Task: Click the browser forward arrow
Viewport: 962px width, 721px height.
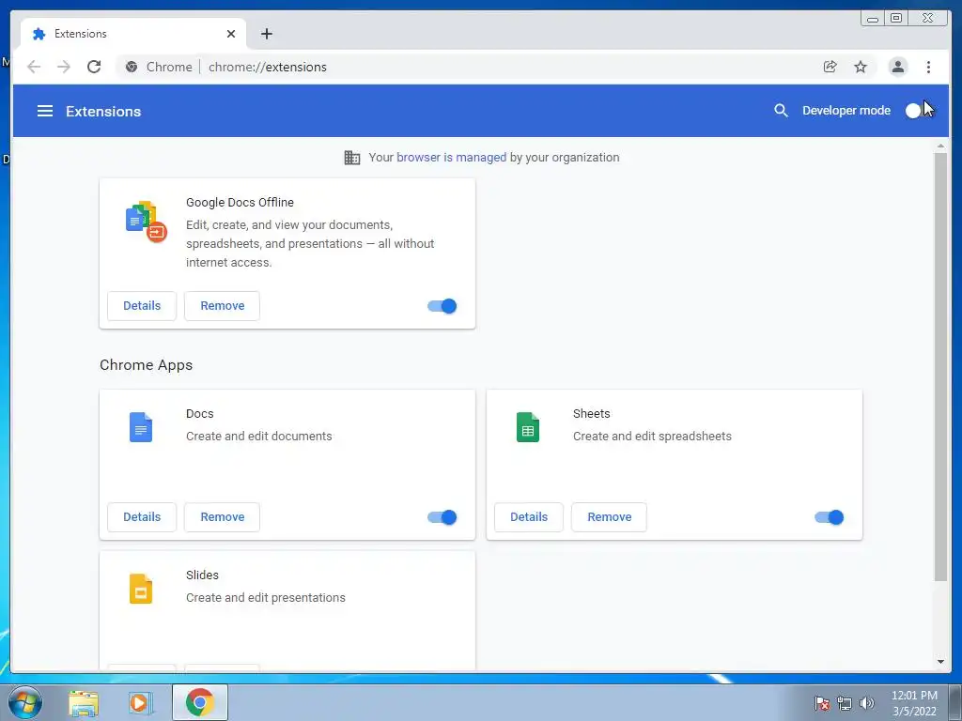Action: [x=64, y=67]
